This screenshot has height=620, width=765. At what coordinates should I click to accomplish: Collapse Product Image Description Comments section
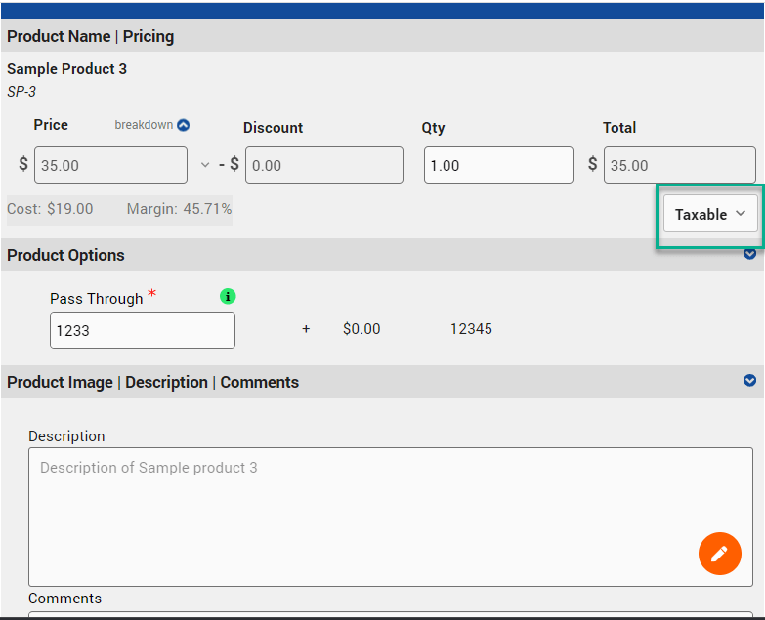(750, 380)
